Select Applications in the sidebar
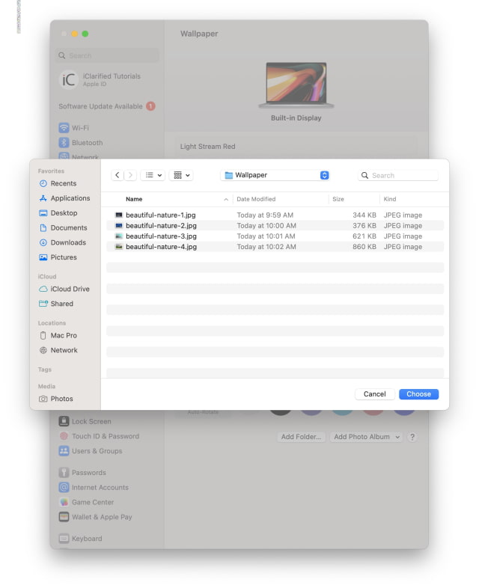 click(70, 198)
